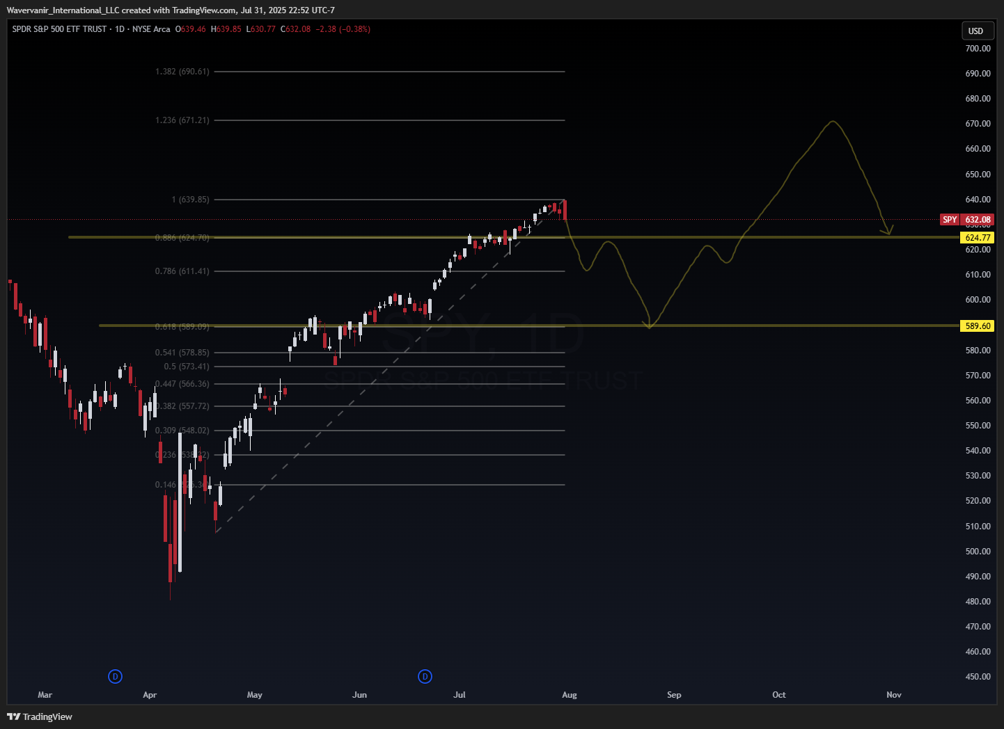The height and width of the screenshot is (729, 1004).
Task: Click 520.00 on the price axis
Action: [978, 501]
